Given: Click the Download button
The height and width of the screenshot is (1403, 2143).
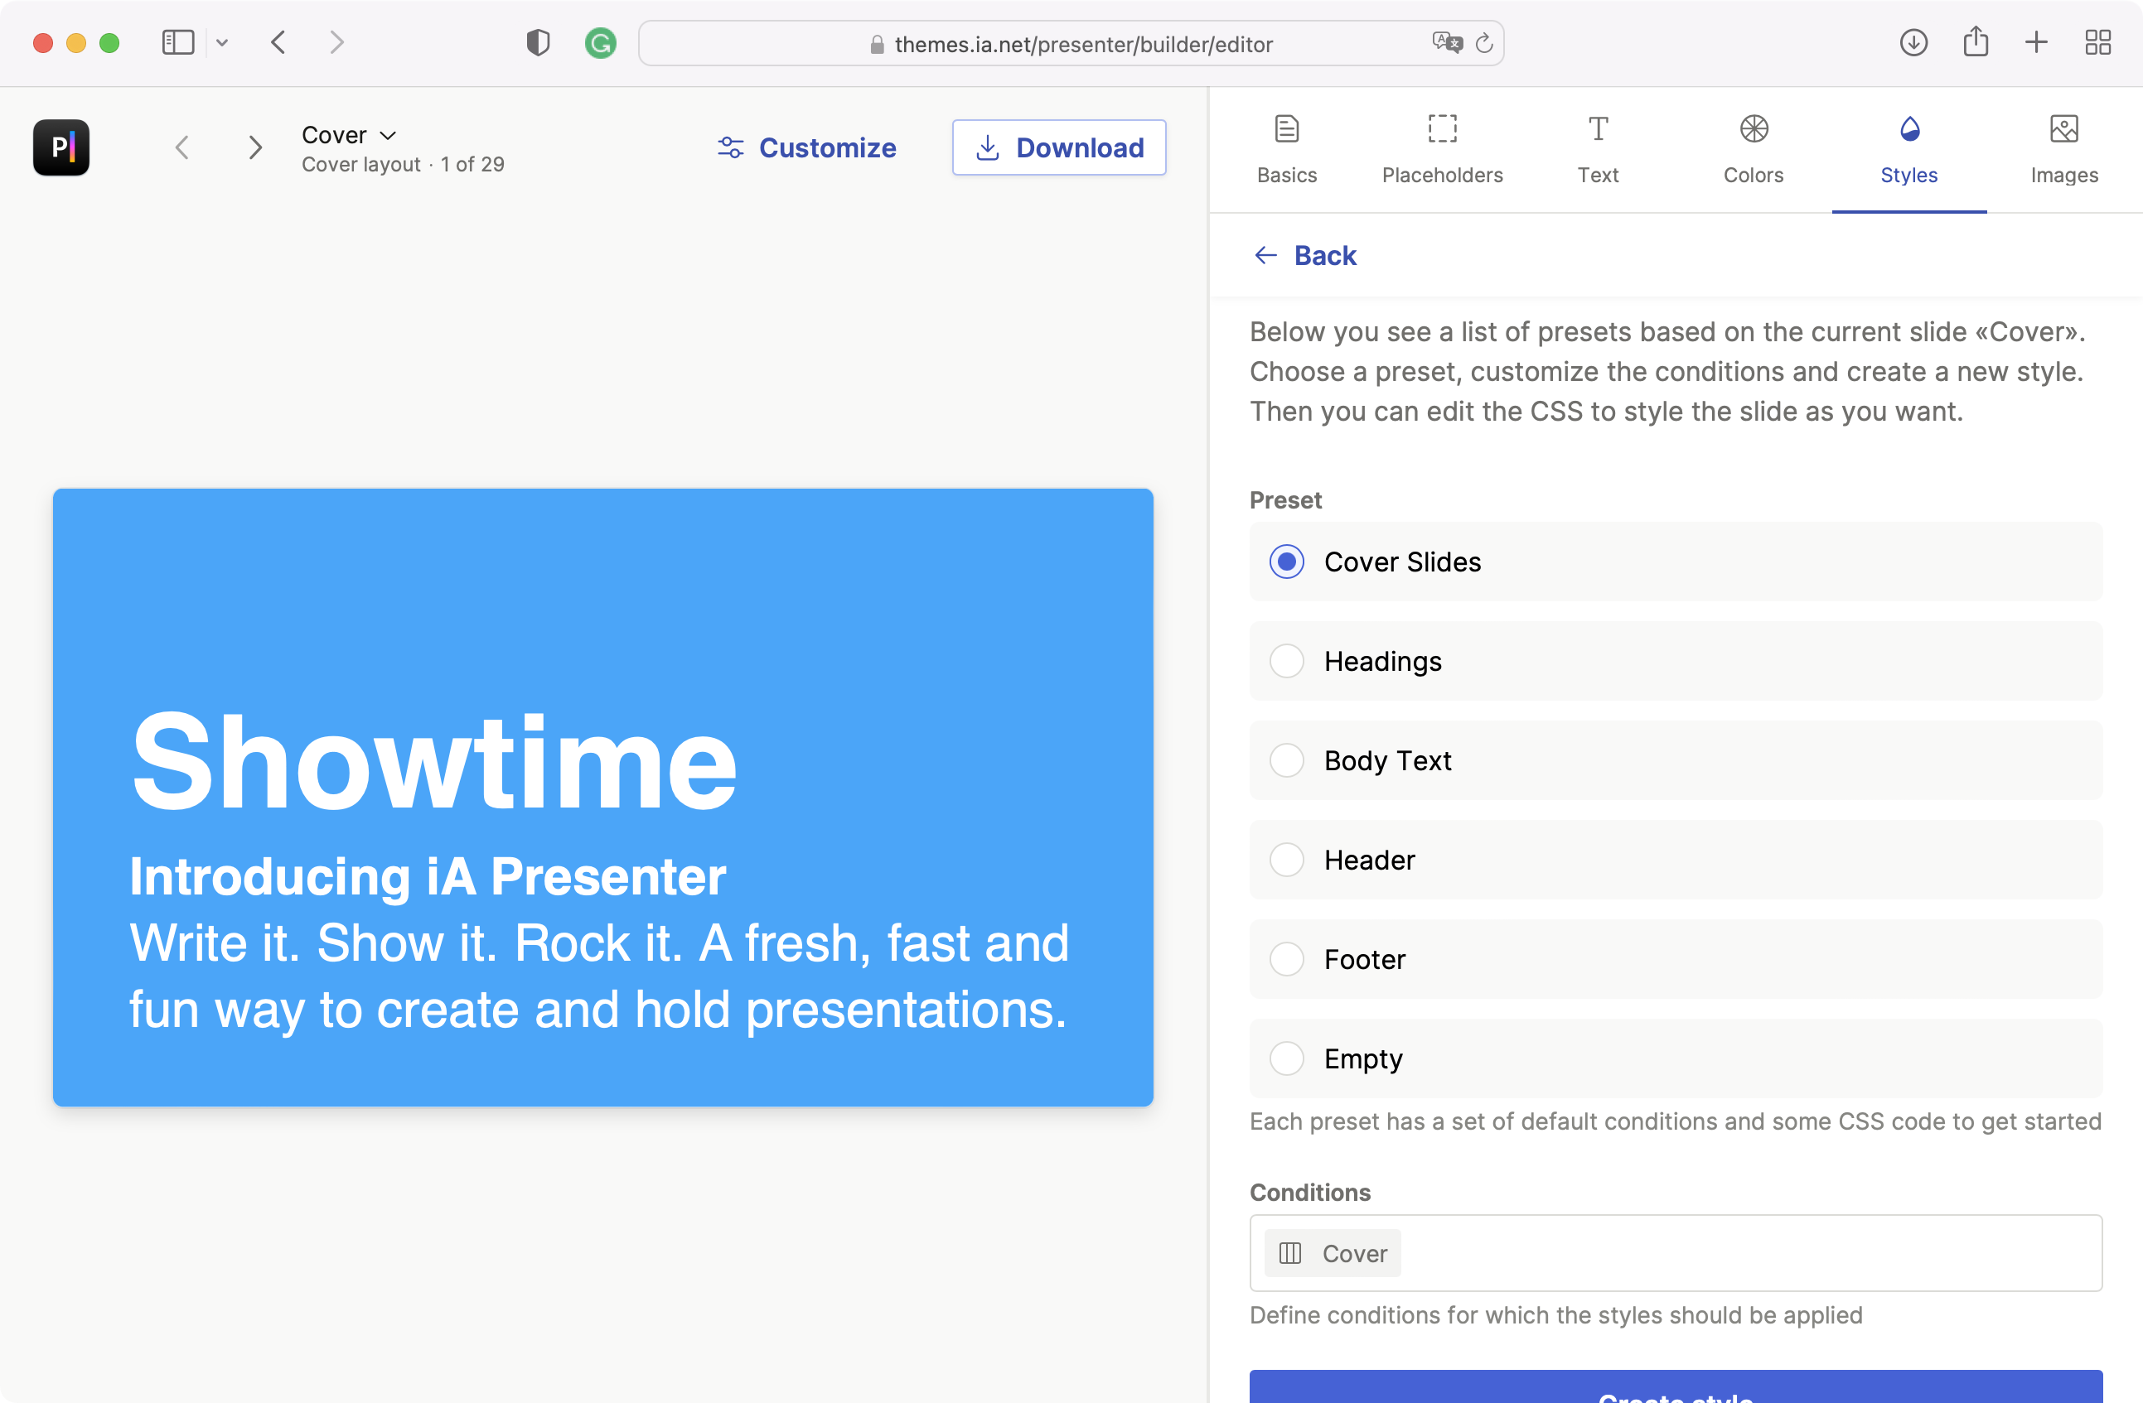Looking at the screenshot, I should coord(1059,147).
